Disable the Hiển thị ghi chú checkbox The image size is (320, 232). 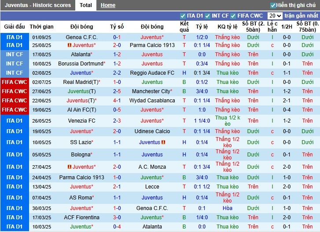273,5
